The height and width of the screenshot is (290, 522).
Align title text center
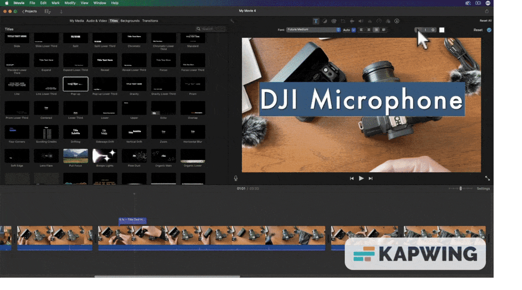(x=369, y=30)
